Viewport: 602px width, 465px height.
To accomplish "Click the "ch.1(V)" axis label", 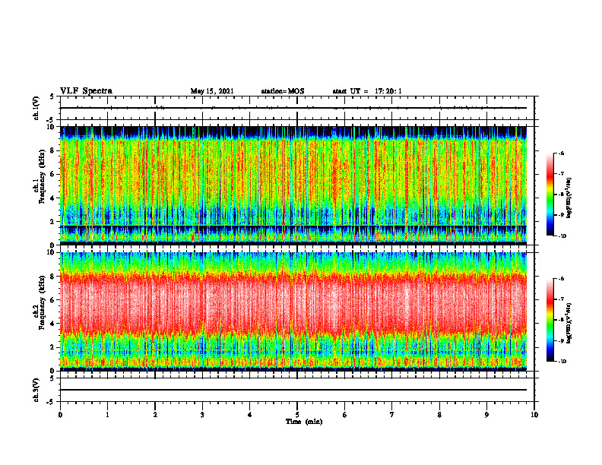I will coord(36,108).
